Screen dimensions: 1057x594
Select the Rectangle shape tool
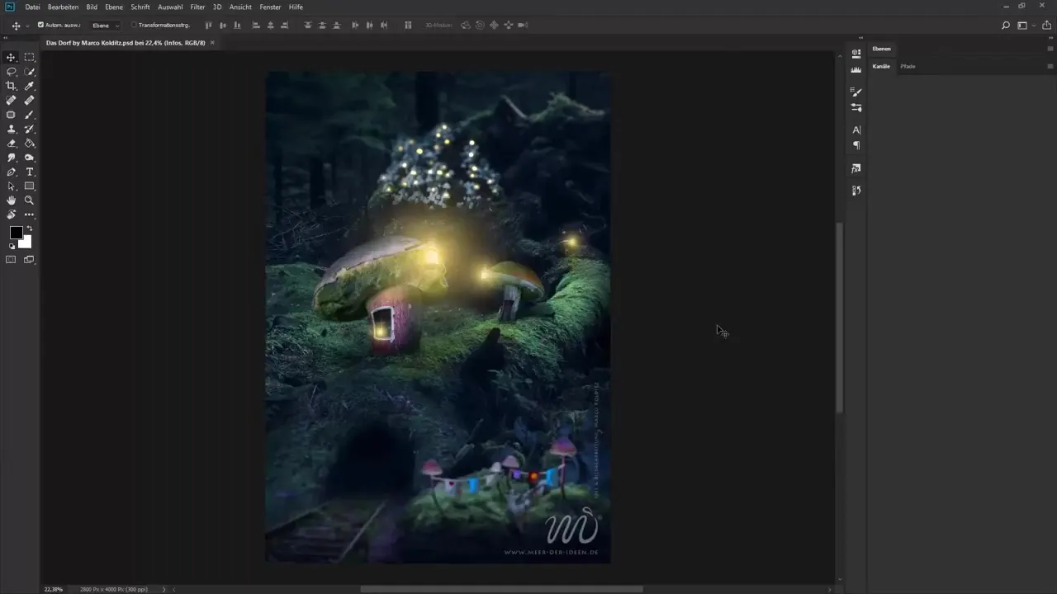[x=30, y=186]
